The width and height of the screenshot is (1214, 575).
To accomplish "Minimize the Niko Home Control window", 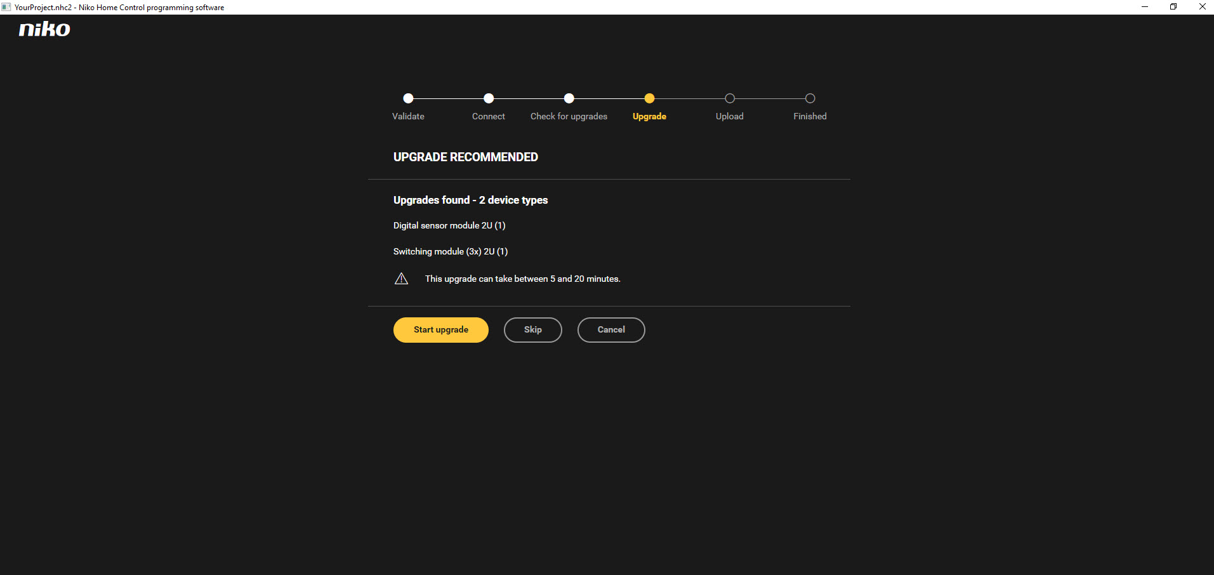I will pyautogui.click(x=1144, y=7).
